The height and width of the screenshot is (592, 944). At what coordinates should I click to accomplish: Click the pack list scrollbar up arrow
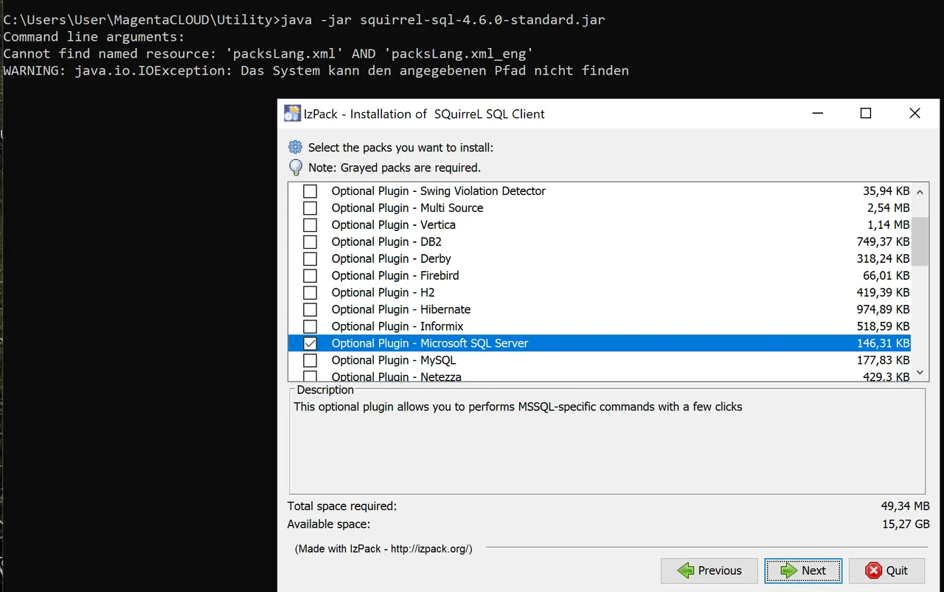(920, 191)
